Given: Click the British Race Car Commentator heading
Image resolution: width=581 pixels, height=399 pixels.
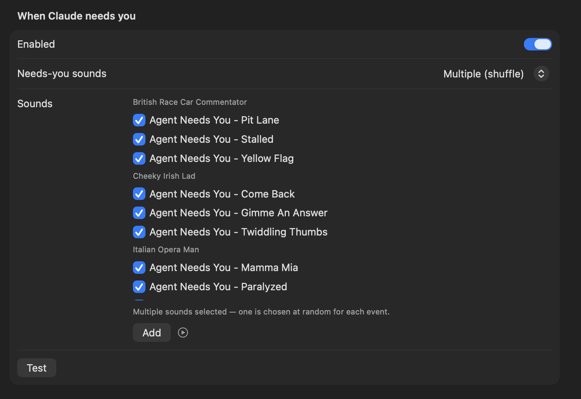Looking at the screenshot, I should [x=190, y=102].
